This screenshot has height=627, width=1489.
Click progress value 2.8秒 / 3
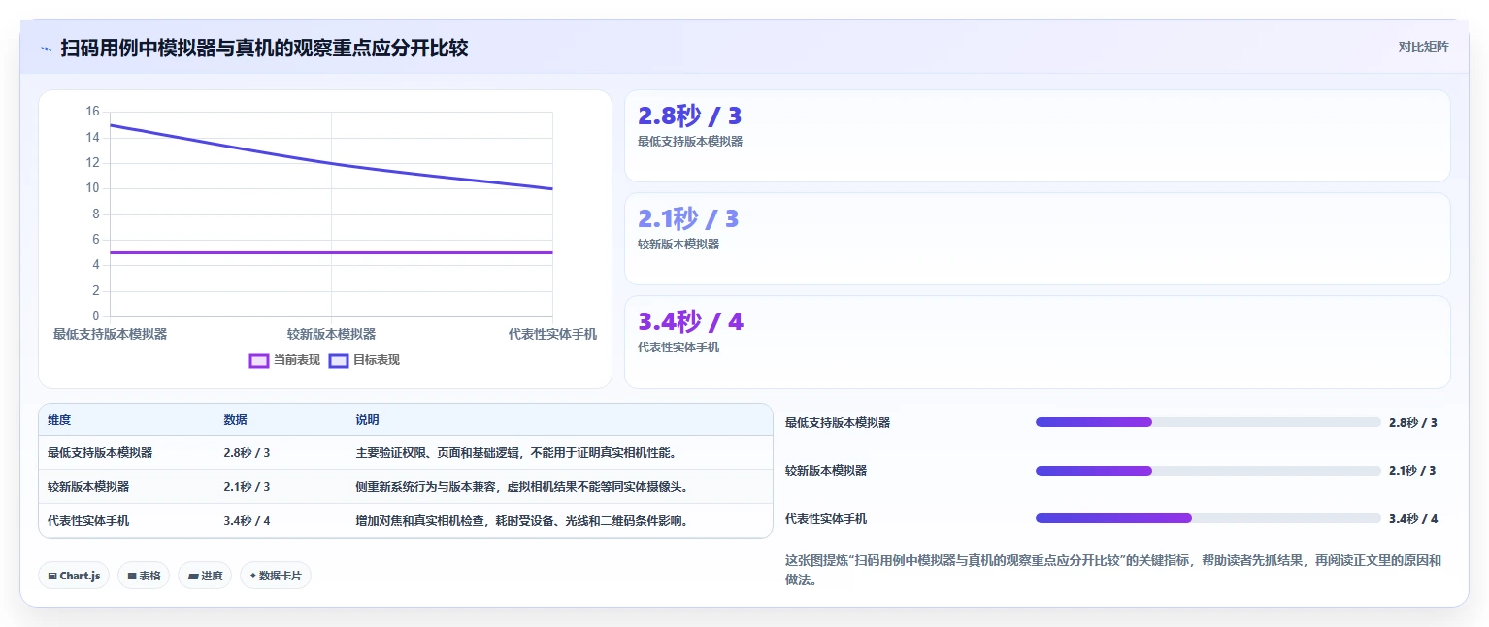1413,423
